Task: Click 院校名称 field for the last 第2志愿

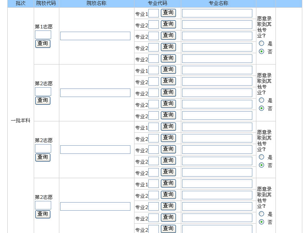Action: point(95,206)
